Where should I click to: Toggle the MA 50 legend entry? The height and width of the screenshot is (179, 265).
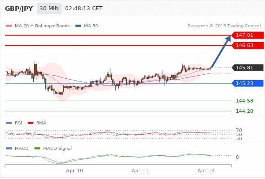[87, 26]
